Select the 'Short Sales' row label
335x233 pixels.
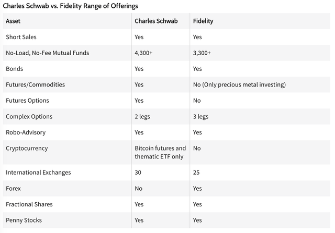(x=21, y=37)
